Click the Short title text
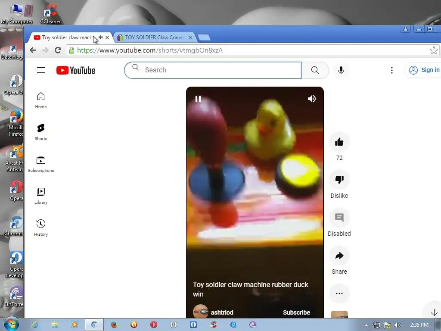The image size is (441, 331). point(250,289)
